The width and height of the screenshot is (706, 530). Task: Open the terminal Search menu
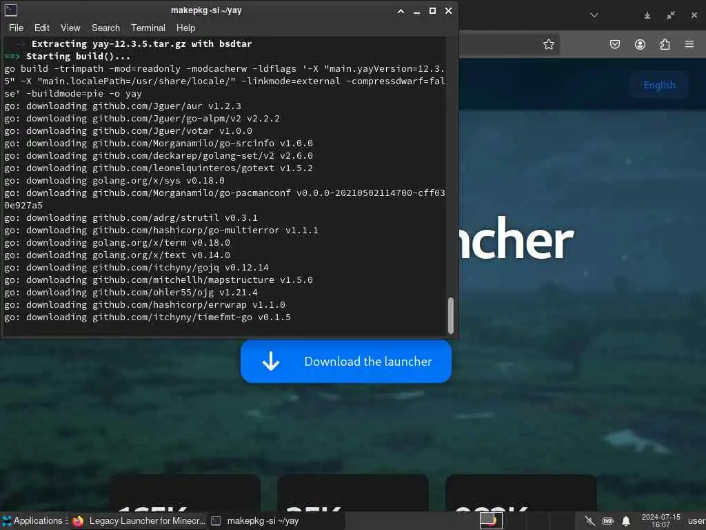pyautogui.click(x=105, y=28)
